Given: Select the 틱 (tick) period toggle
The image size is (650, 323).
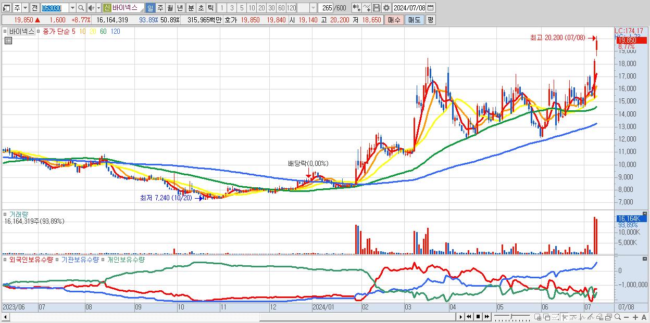Looking at the screenshot, I should tap(210, 8).
